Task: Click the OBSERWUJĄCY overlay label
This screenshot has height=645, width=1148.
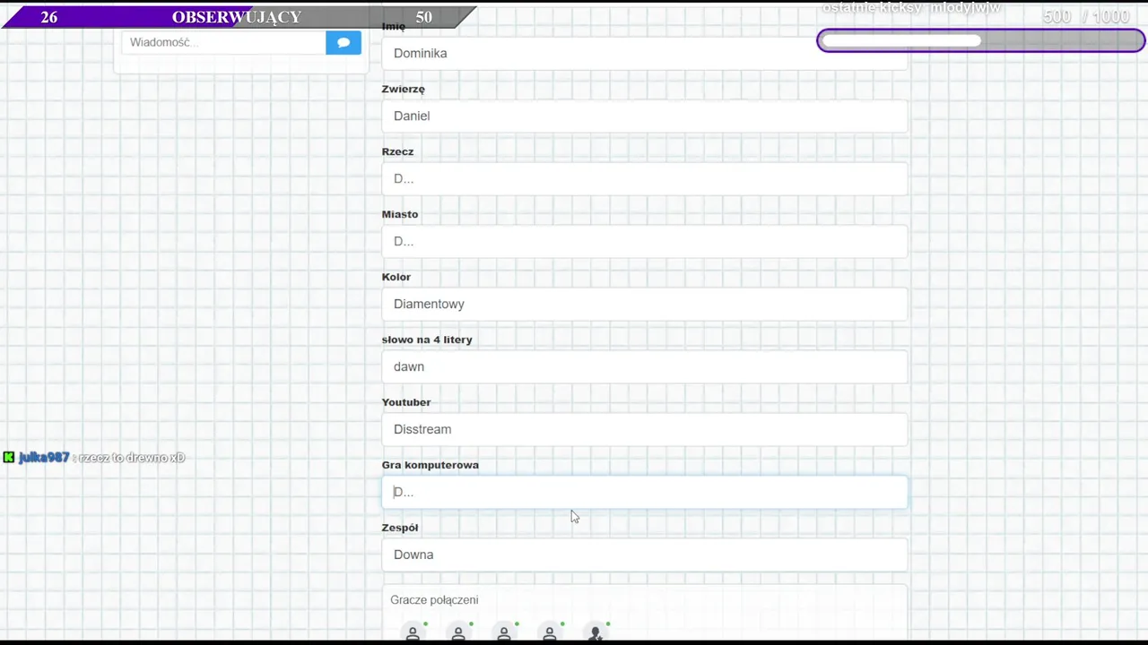Action: coord(237,17)
